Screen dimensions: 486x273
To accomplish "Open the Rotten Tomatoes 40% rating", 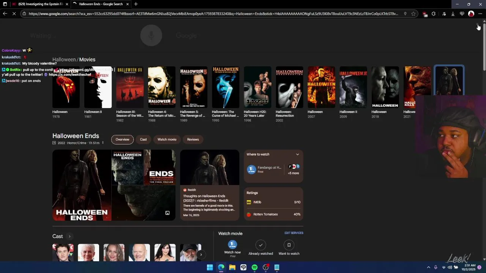I will (273, 214).
